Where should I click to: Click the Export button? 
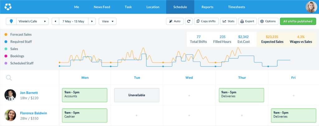coord(247,21)
